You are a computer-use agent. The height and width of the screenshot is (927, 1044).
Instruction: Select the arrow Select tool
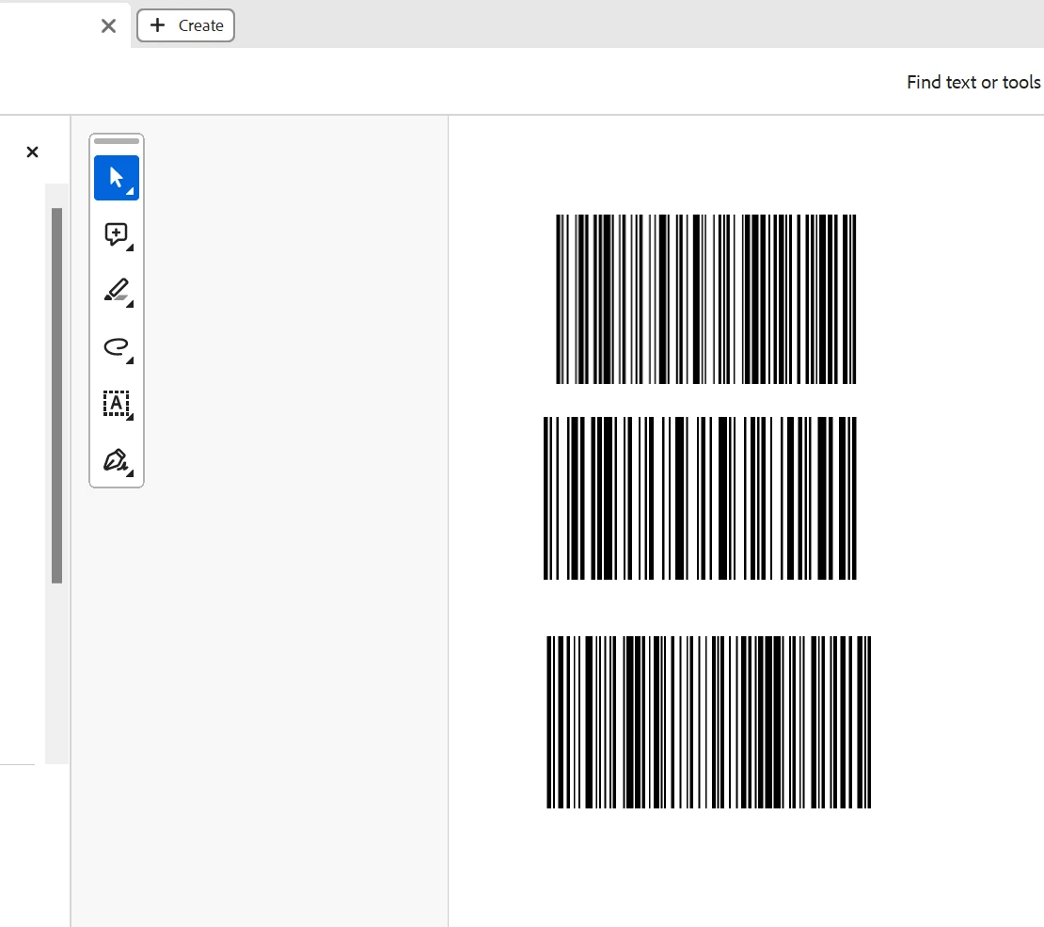[x=116, y=177]
